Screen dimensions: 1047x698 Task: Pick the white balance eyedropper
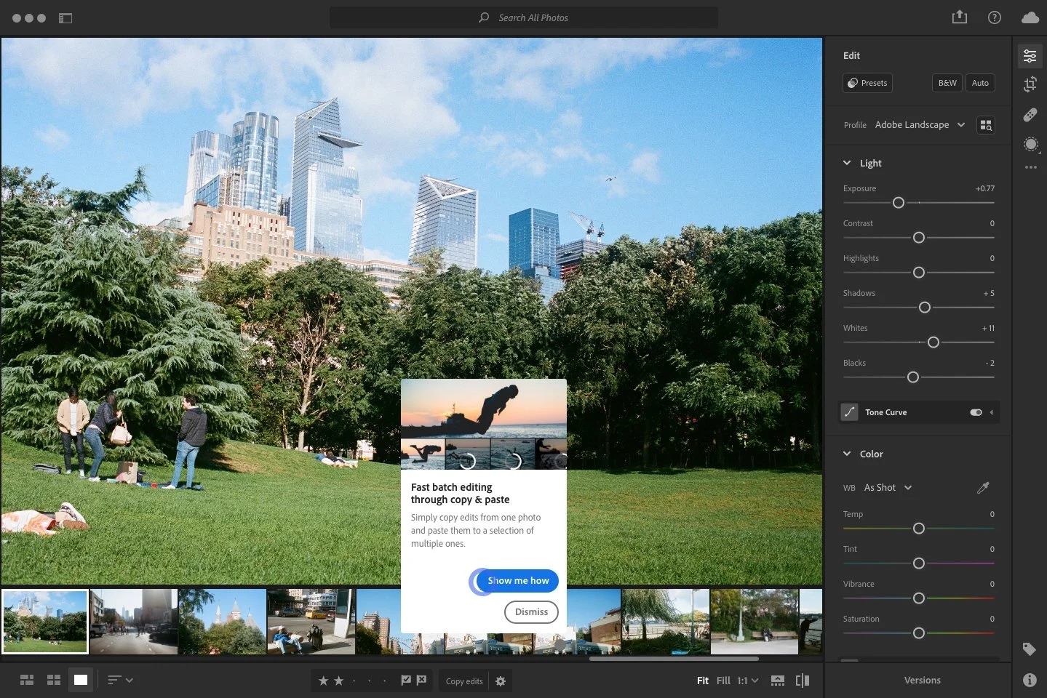pos(983,488)
